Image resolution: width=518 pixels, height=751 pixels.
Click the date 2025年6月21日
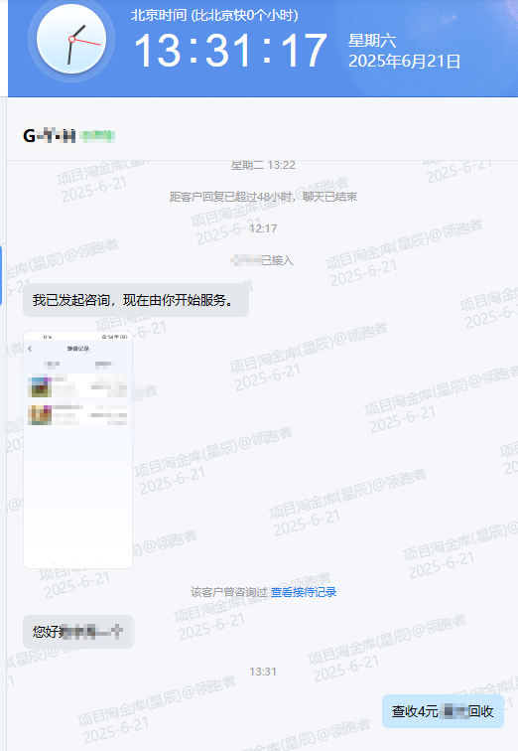point(404,62)
